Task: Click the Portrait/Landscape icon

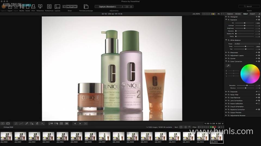Action: coord(86,6)
